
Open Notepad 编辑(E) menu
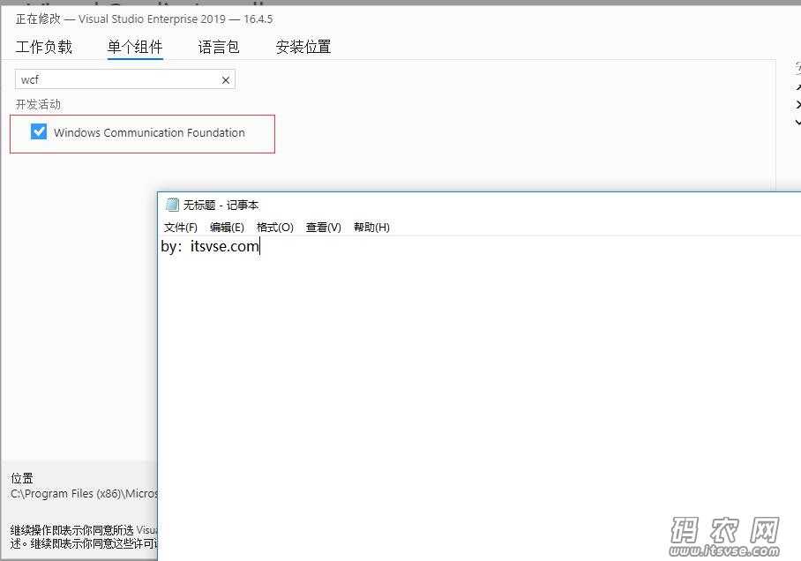227,228
